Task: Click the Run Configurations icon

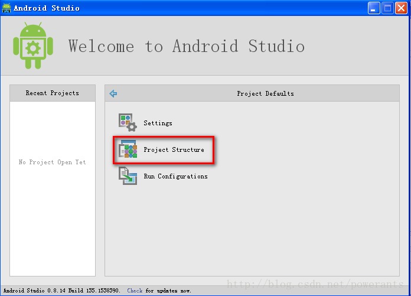Action: click(x=128, y=176)
